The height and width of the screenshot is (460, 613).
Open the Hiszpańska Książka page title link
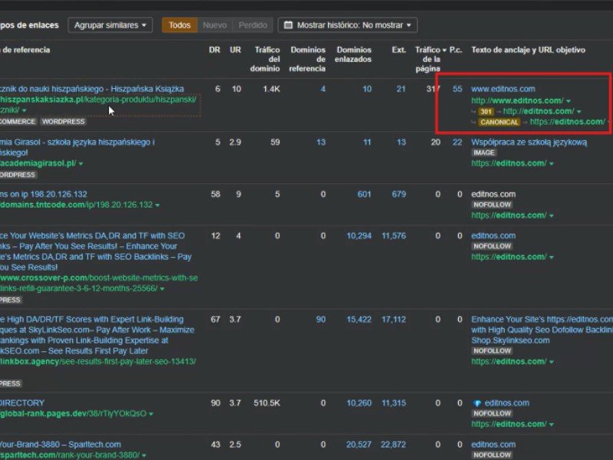[92, 89]
